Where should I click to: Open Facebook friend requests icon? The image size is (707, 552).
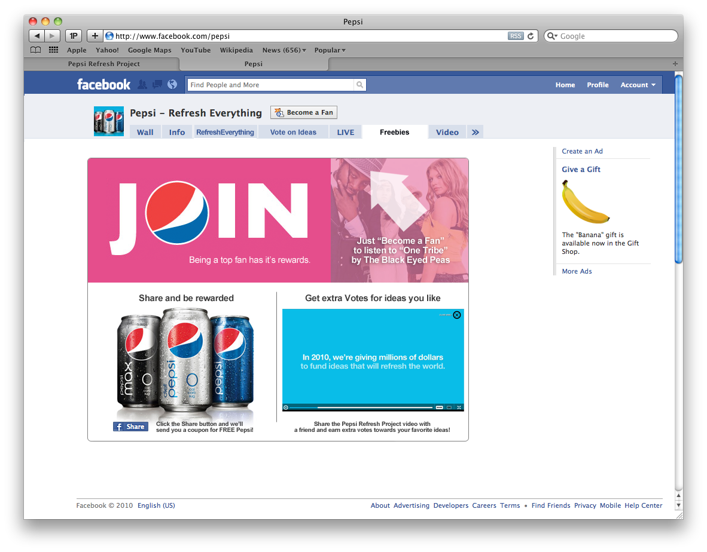click(x=142, y=84)
